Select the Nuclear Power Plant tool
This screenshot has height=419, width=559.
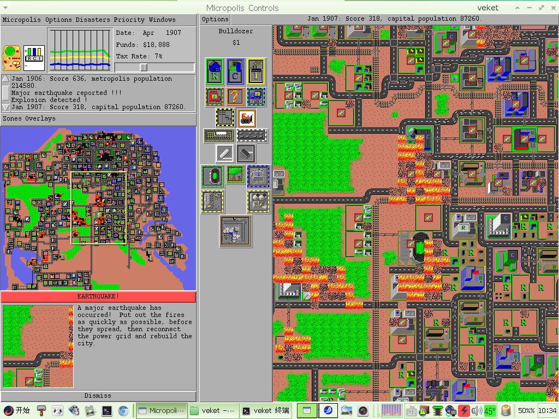(258, 201)
